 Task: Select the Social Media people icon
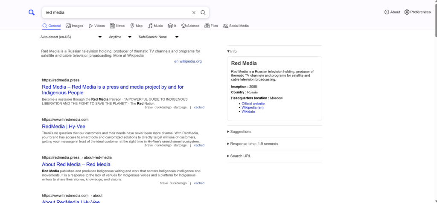[x=225, y=26]
